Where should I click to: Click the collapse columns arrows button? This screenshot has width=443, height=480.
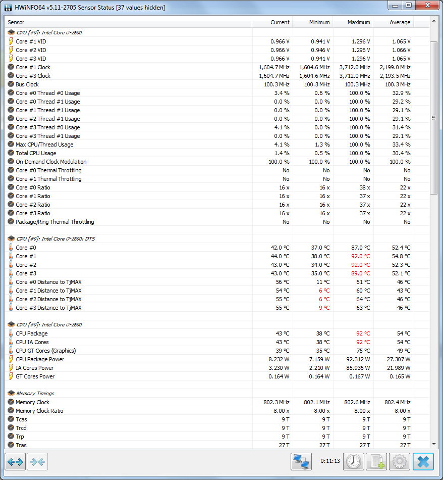pyautogui.click(x=37, y=461)
